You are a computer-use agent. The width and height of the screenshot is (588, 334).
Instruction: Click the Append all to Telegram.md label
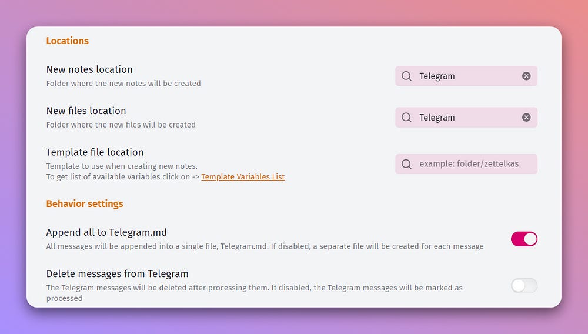(x=106, y=232)
